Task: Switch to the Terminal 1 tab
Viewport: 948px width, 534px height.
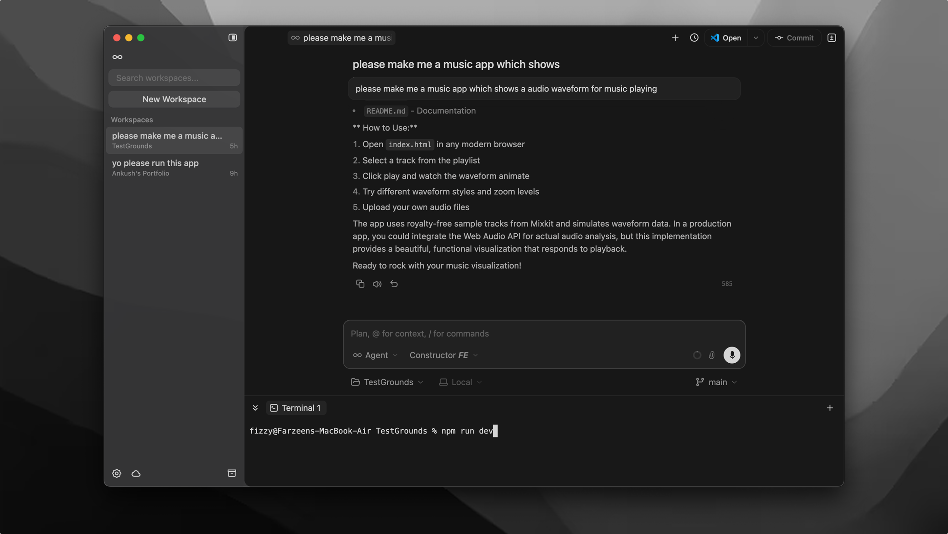Action: (296, 408)
